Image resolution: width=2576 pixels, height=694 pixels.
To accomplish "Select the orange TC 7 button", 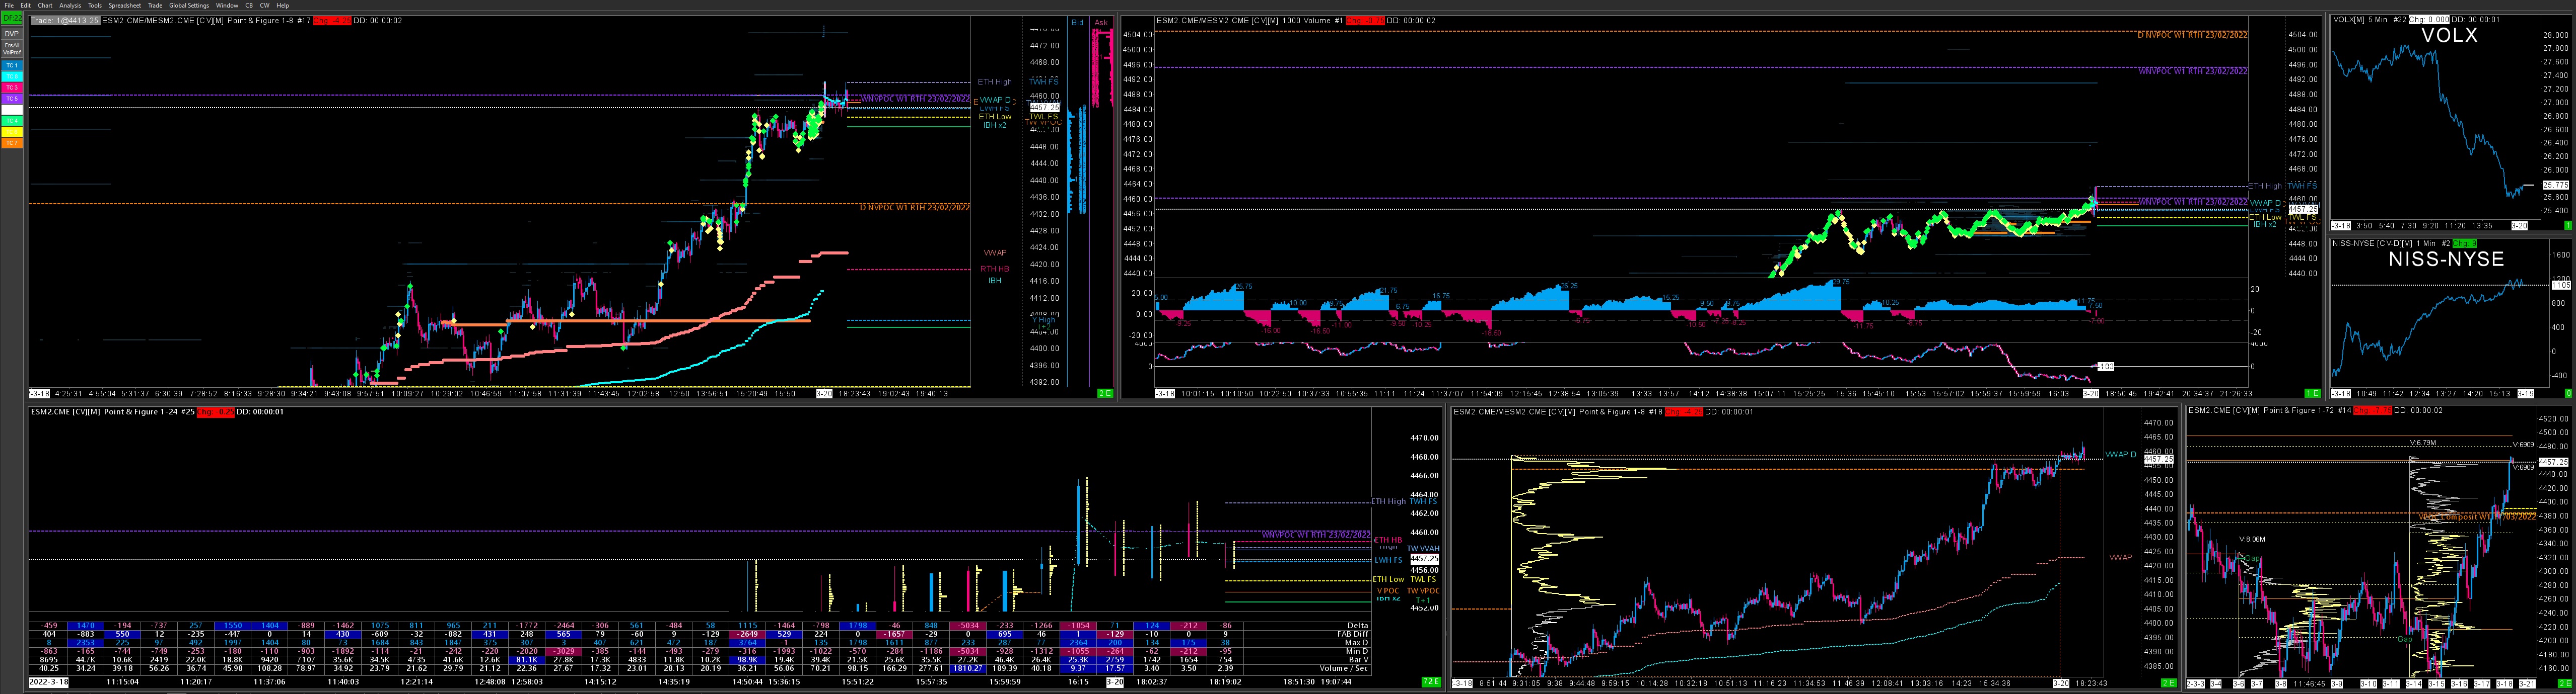I will pos(12,143).
